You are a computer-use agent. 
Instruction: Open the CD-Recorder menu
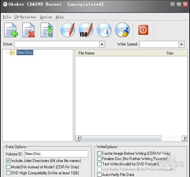point(25,17)
